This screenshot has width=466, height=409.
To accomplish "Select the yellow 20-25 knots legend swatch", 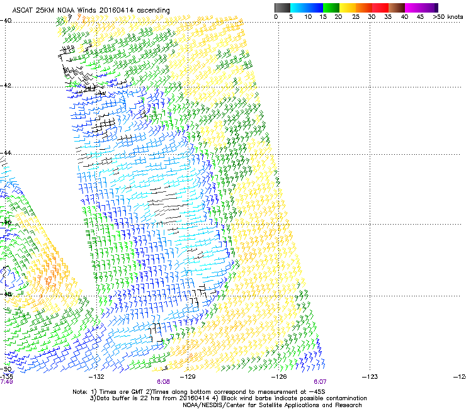I will point(348,8).
